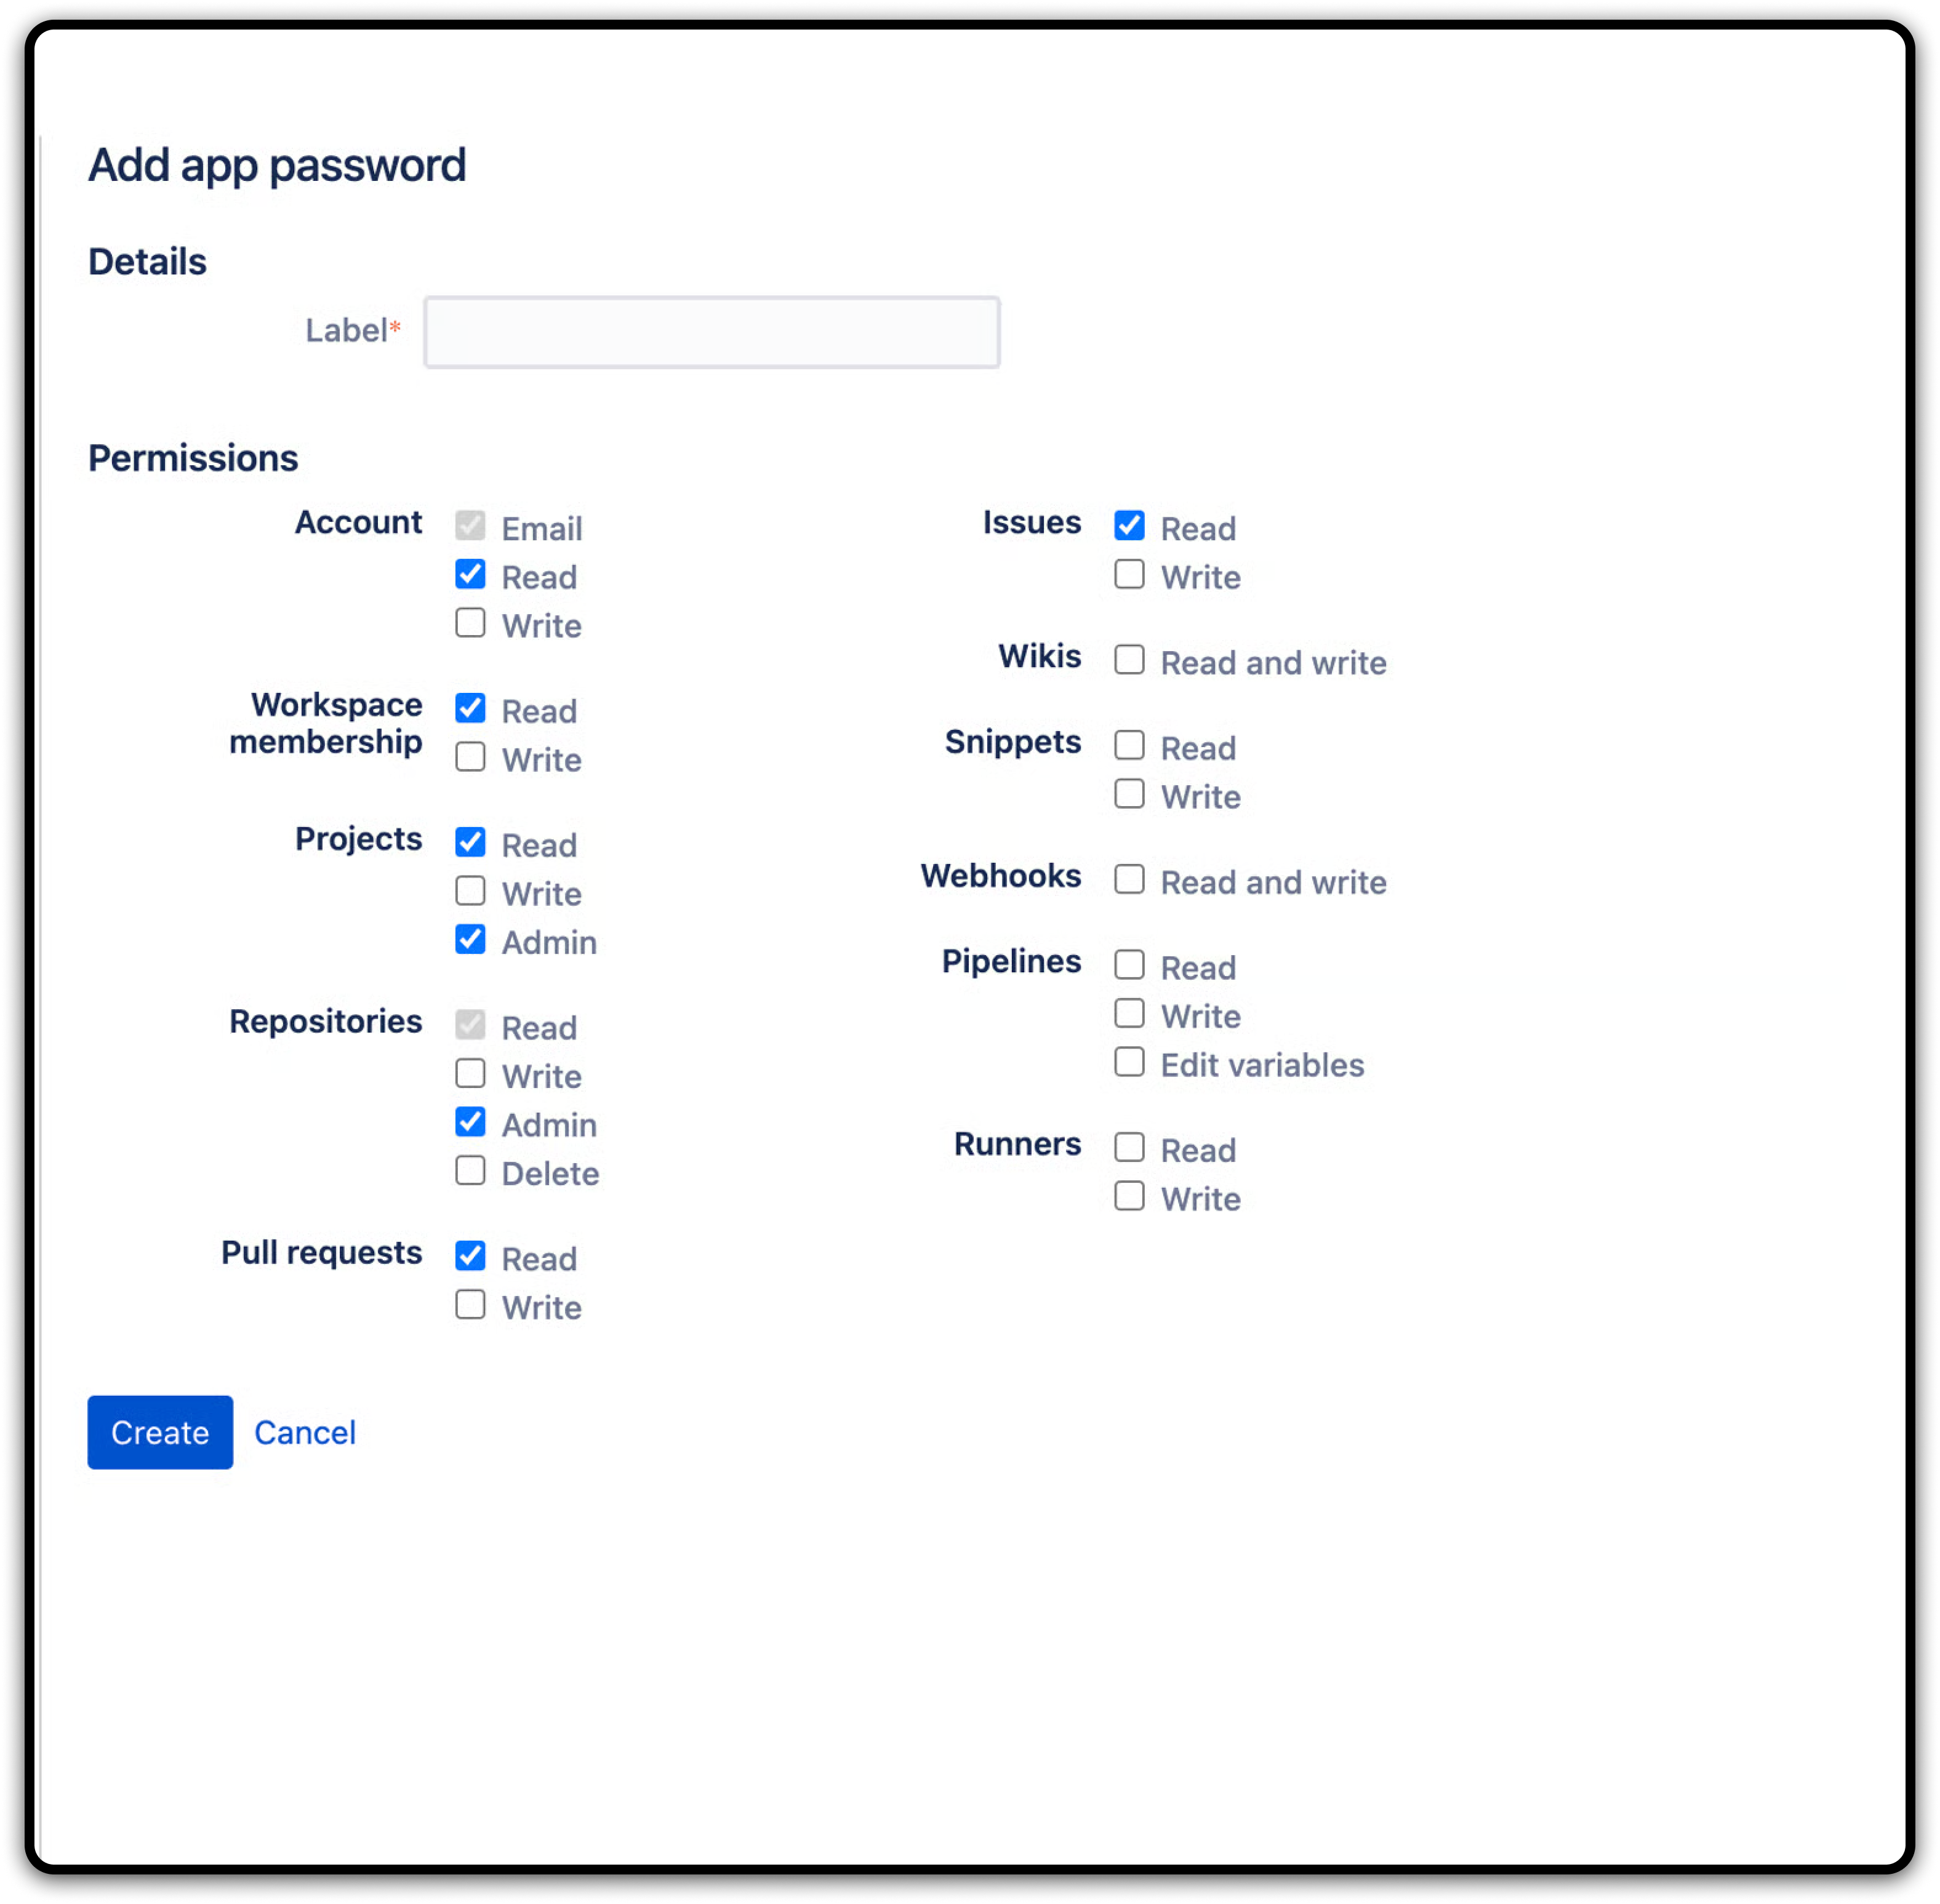Check Webhooks Read and write checkbox
Viewport: 1940px width, 1904px height.
click(1129, 880)
